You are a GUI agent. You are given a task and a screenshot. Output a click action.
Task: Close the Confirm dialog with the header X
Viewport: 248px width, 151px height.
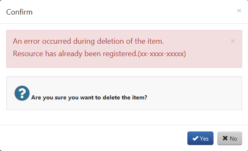pyautogui.click(x=239, y=11)
